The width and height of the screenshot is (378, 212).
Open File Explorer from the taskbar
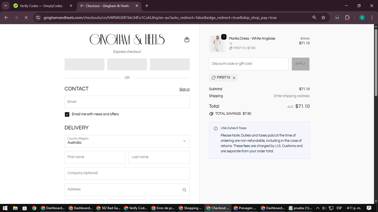pos(15,208)
